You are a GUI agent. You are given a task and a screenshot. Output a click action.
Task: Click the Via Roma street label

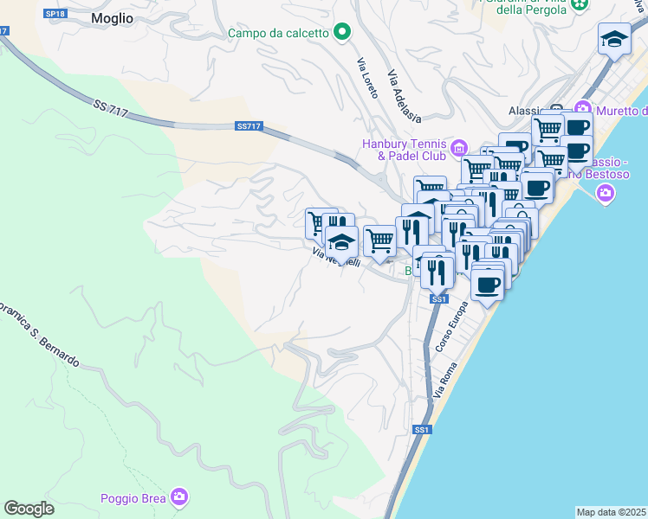(x=445, y=381)
